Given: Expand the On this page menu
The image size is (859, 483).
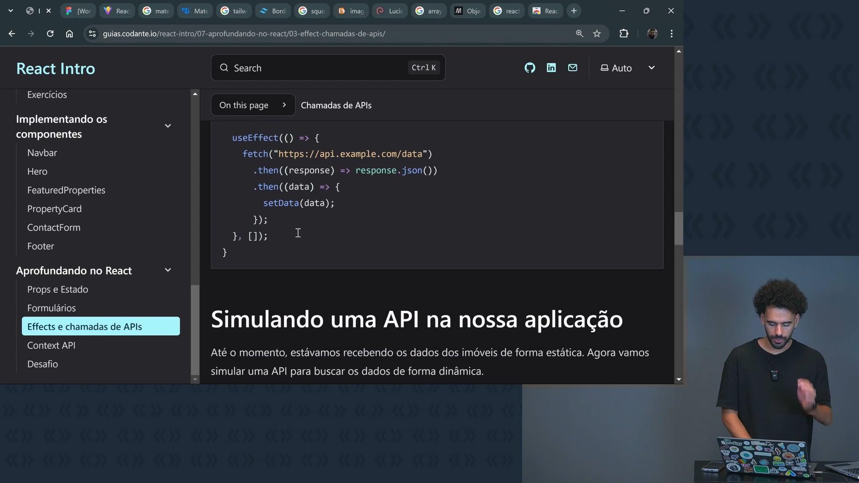Looking at the screenshot, I should coord(253,105).
